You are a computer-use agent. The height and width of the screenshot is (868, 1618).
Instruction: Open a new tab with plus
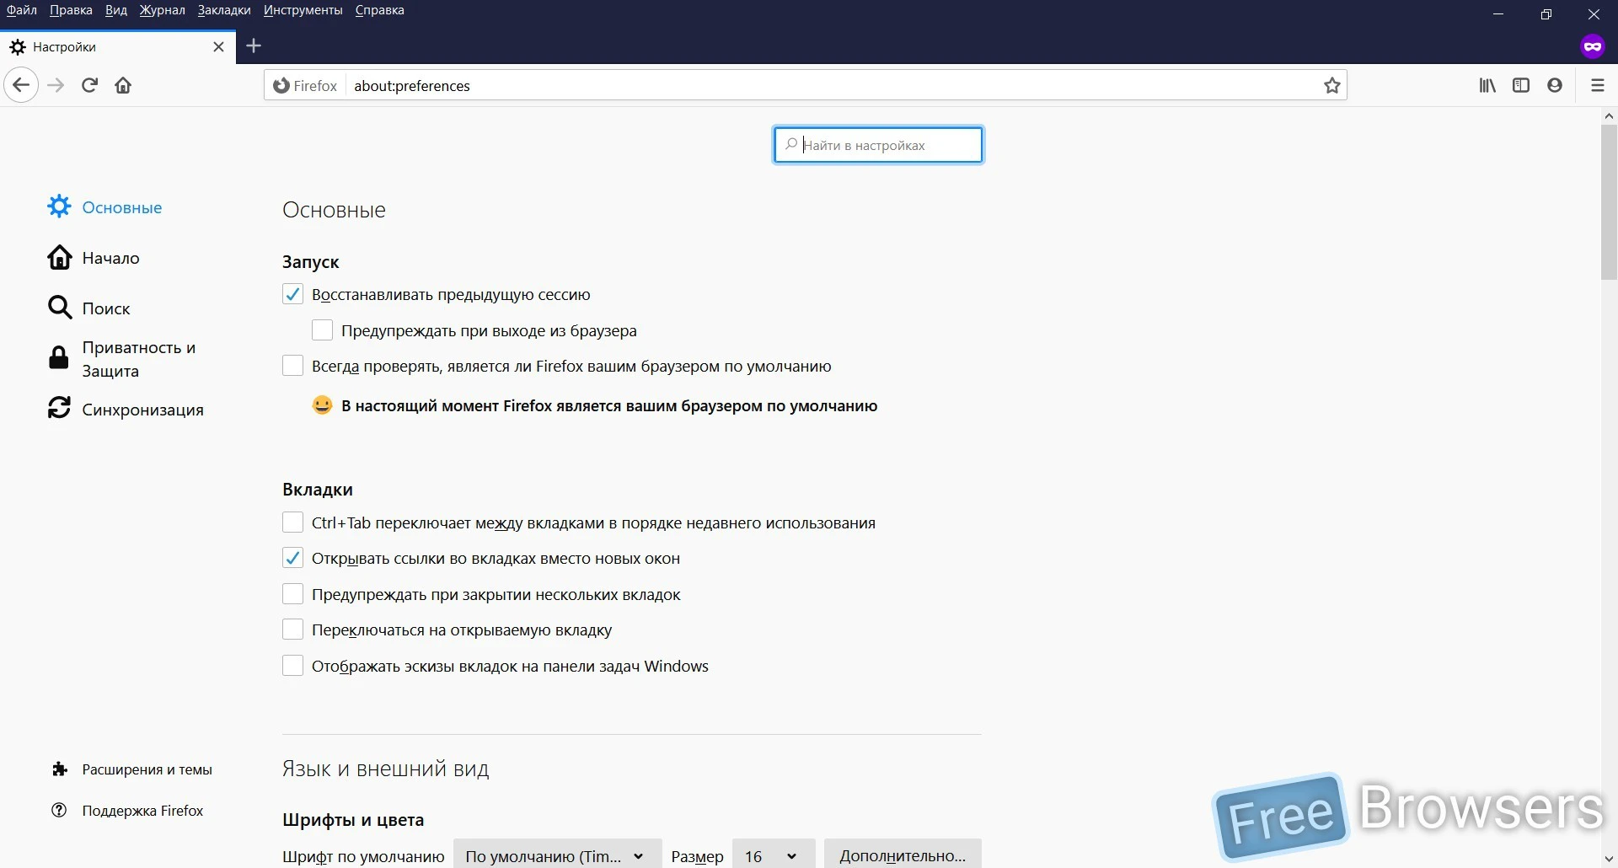254,46
